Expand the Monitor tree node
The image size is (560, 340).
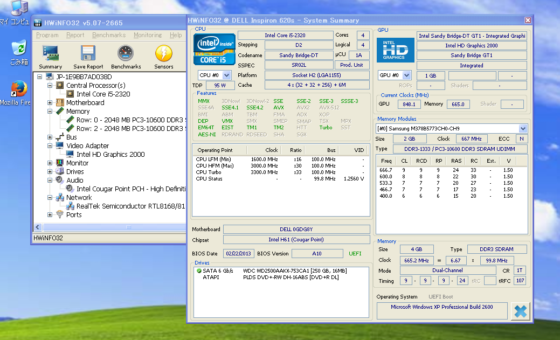click(x=50, y=163)
